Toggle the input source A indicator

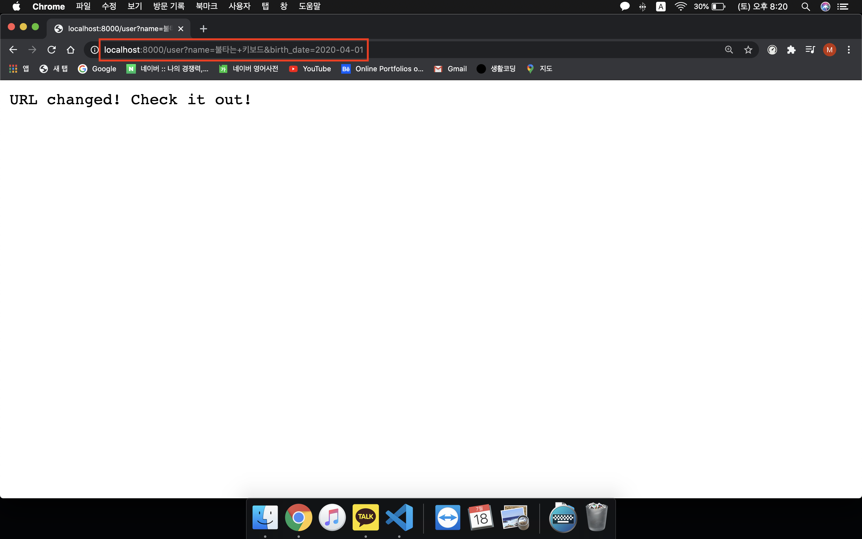[660, 6]
